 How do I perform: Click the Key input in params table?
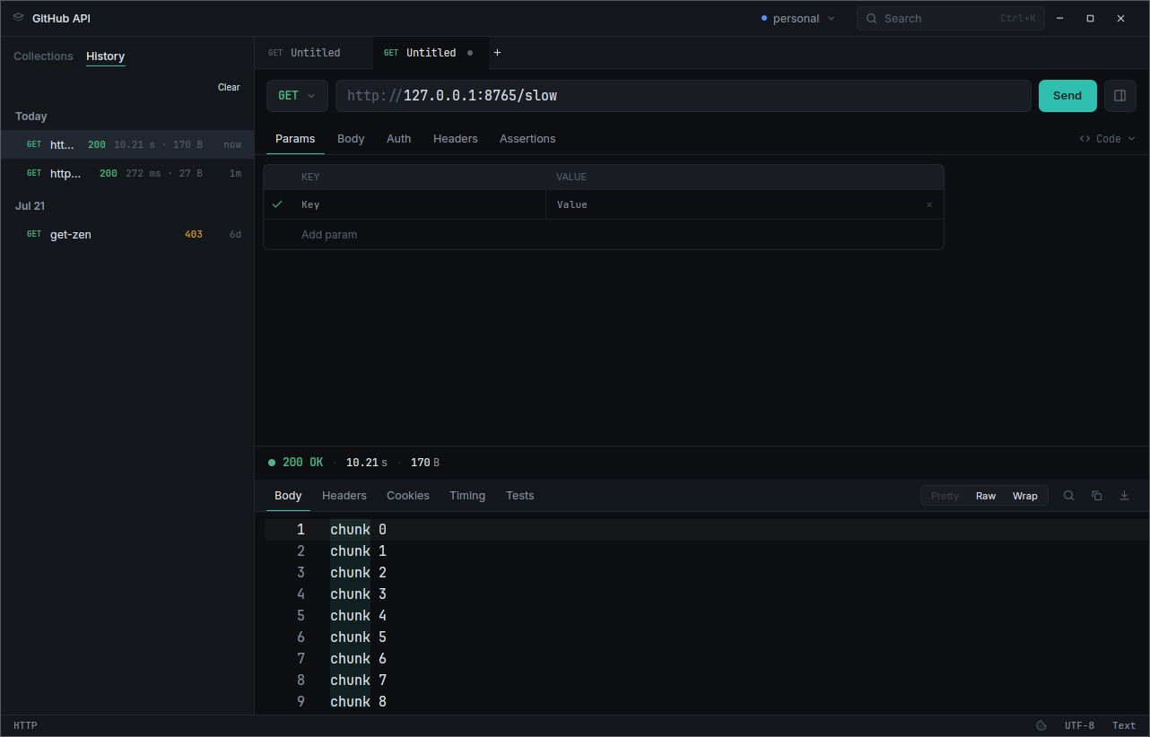[x=418, y=205]
